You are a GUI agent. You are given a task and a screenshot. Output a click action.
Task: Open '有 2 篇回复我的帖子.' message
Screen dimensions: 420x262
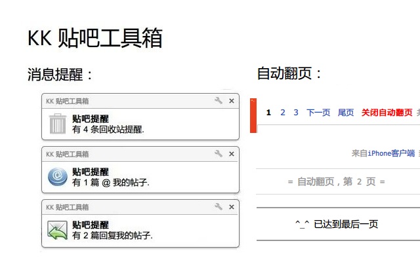tap(112, 235)
